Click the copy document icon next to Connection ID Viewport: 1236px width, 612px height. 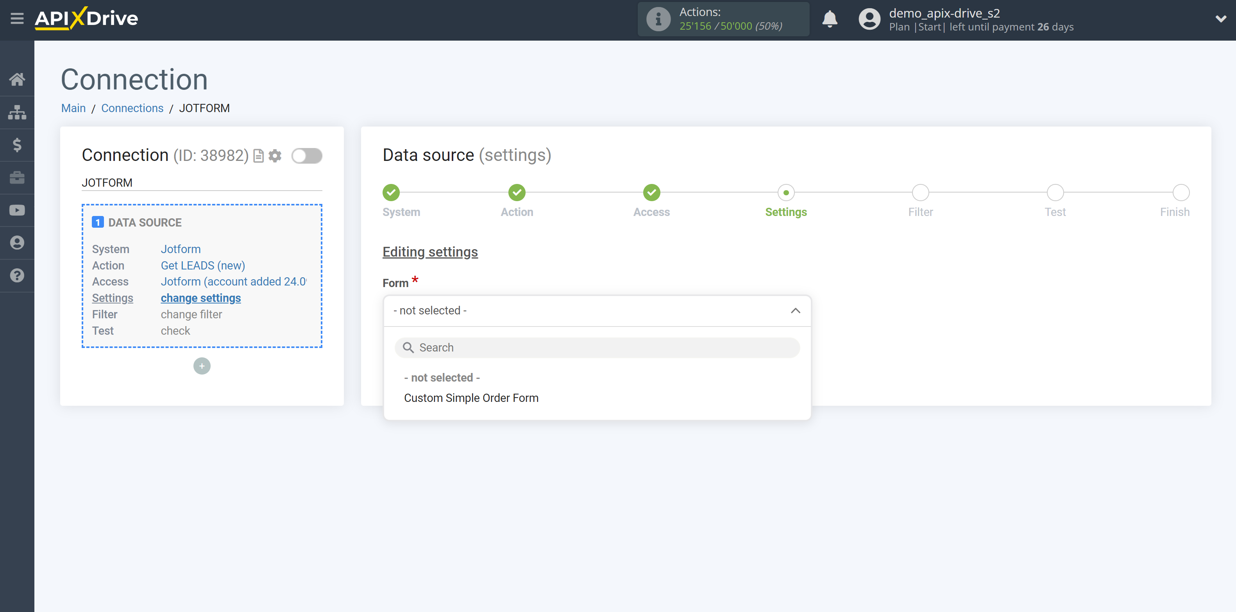[x=259, y=155]
